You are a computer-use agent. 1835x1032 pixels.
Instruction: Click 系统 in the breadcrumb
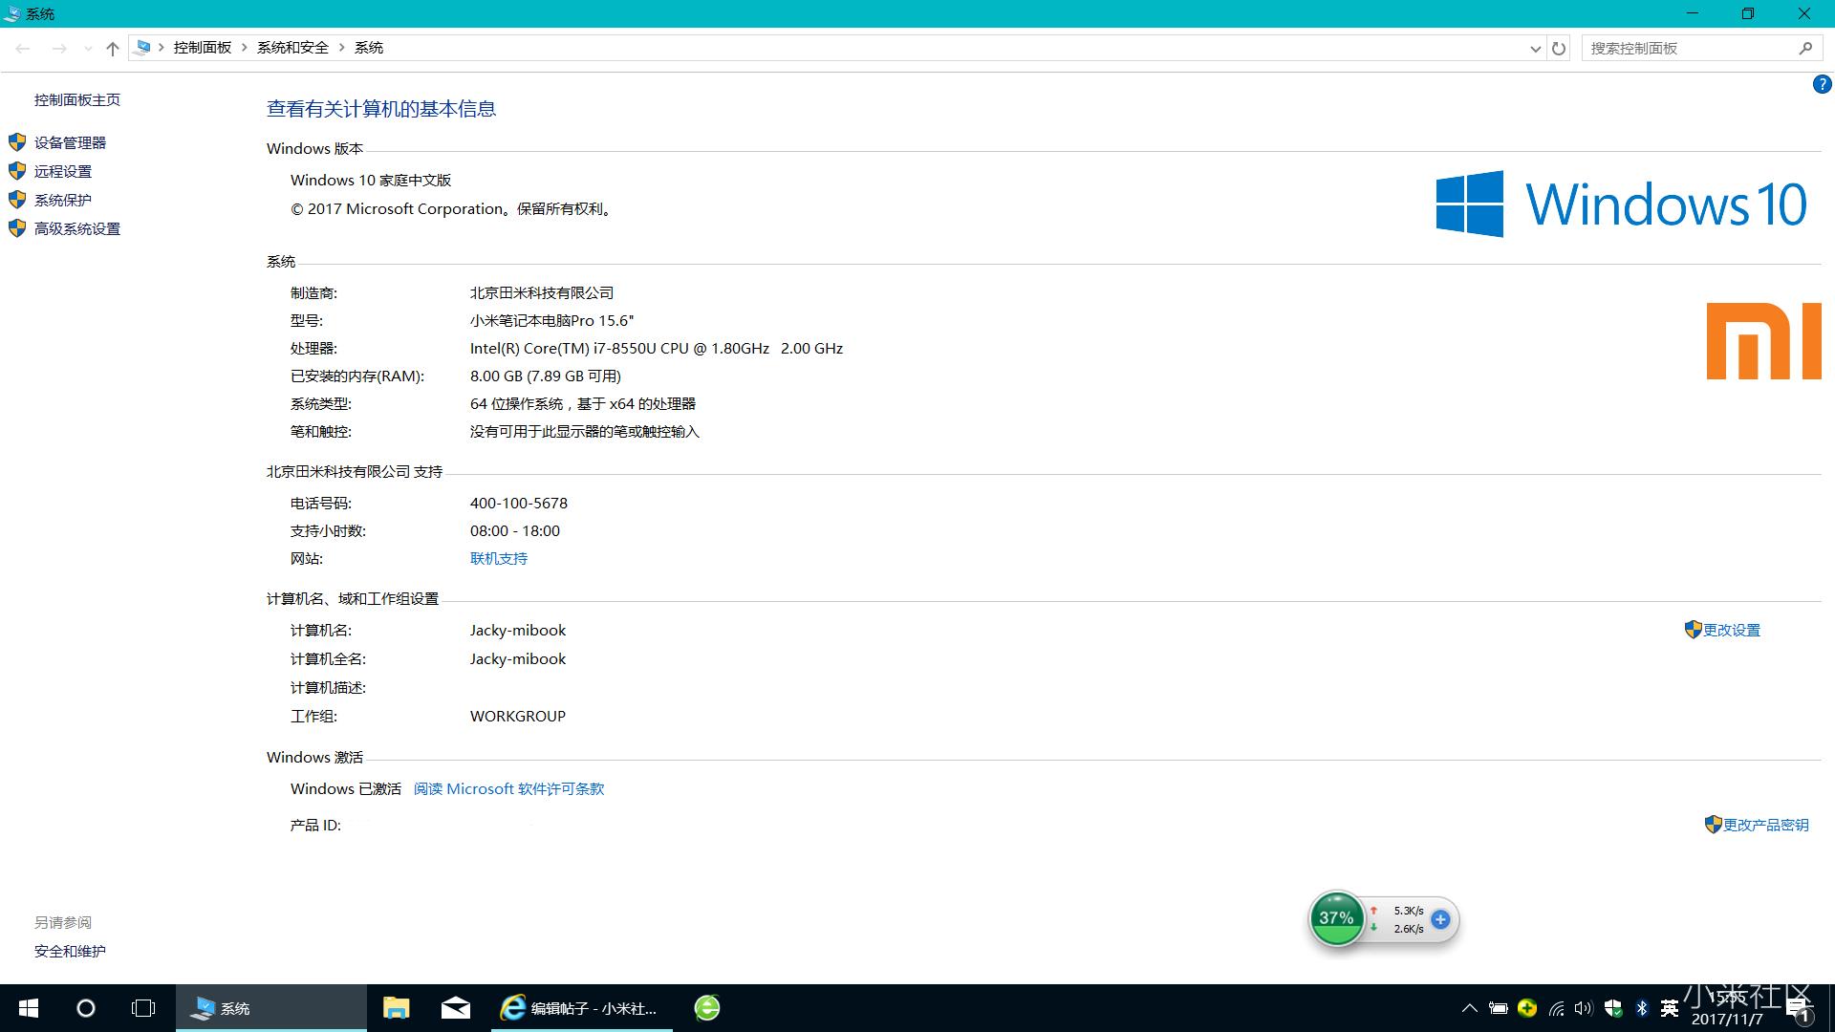click(x=369, y=48)
